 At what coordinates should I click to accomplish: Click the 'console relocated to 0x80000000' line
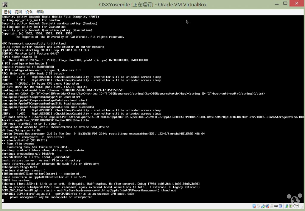(28, 67)
